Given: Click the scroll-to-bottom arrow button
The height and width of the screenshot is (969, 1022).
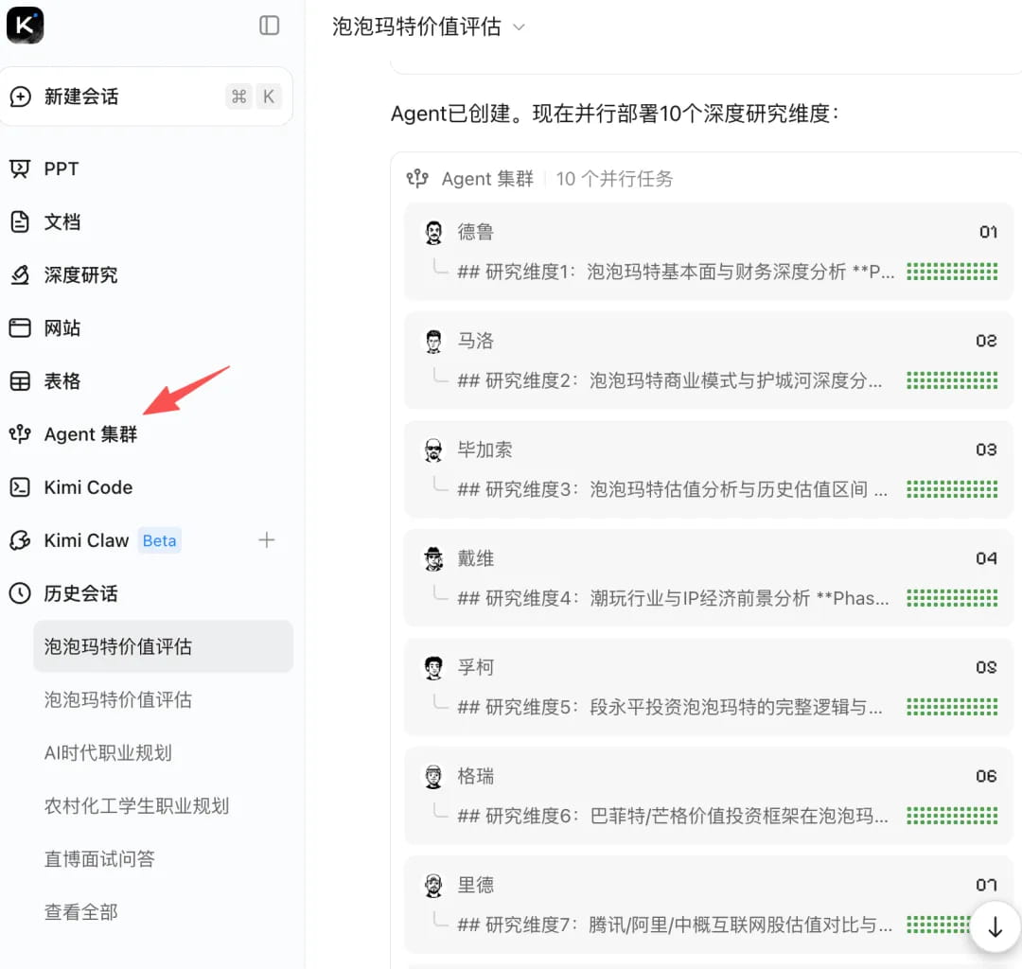Looking at the screenshot, I should pyautogui.click(x=995, y=926).
